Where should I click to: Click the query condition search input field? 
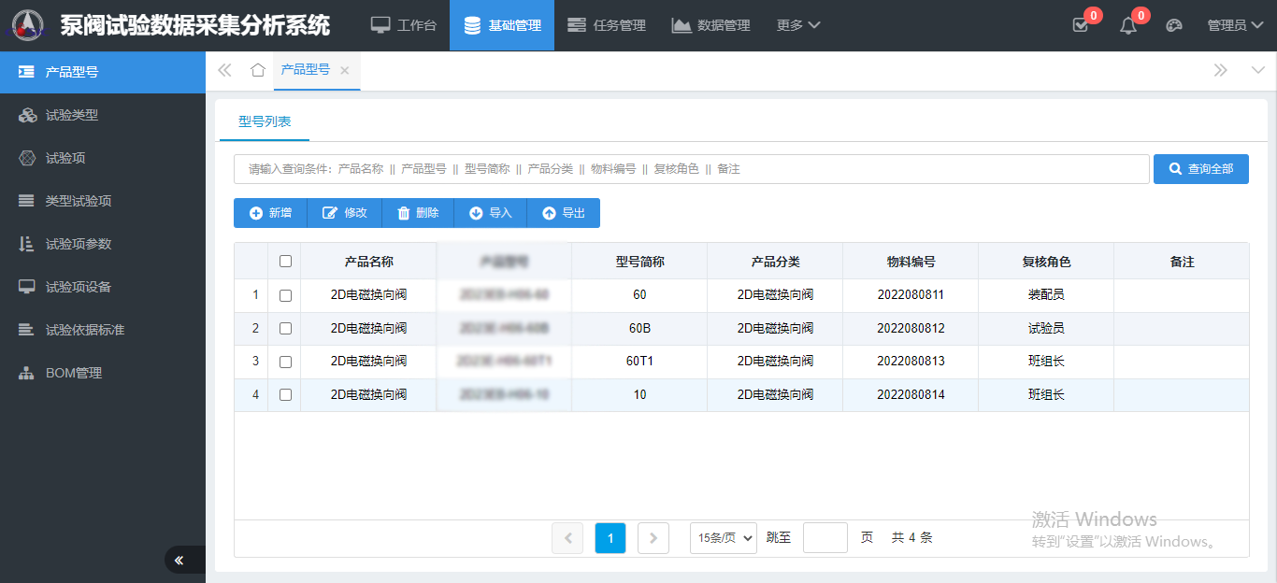pos(691,169)
